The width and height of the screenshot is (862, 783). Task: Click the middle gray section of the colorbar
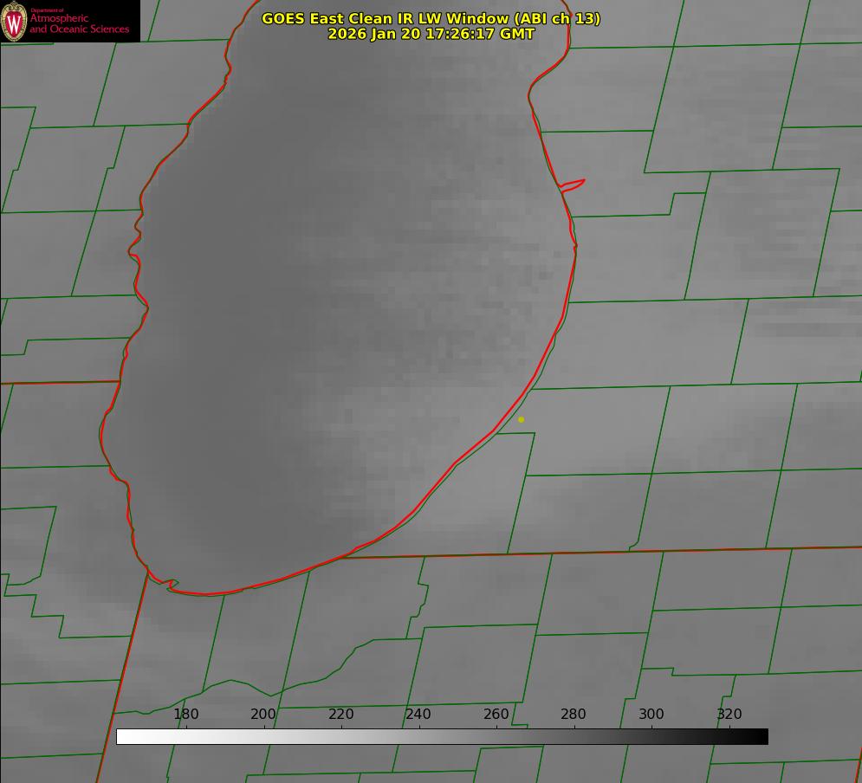(x=442, y=737)
